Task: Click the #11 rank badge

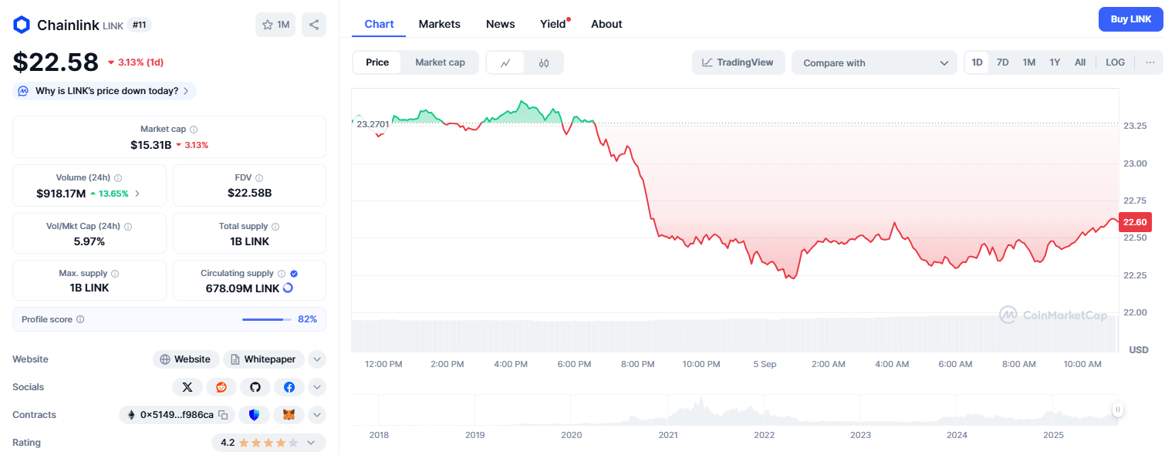Action: tap(139, 25)
